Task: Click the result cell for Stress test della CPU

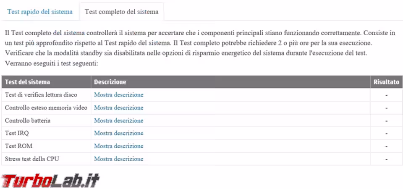Action: (x=386, y=159)
